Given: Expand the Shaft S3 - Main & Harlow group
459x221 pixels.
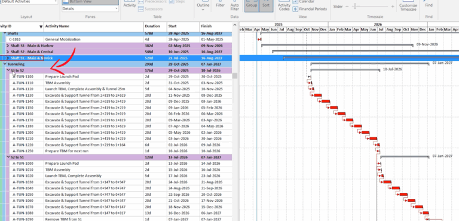Looking at the screenshot, I should coord(8,45).
